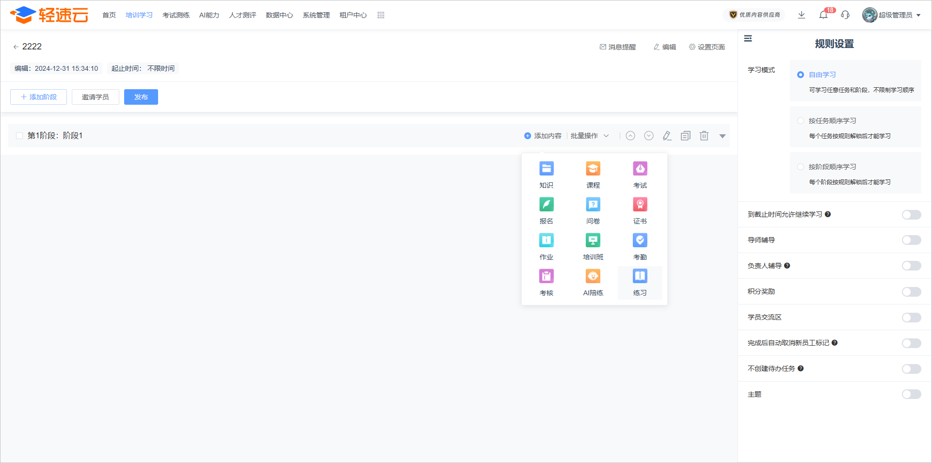Click the 证书 certificate icon
Screen dimensions: 932x463
(640, 205)
